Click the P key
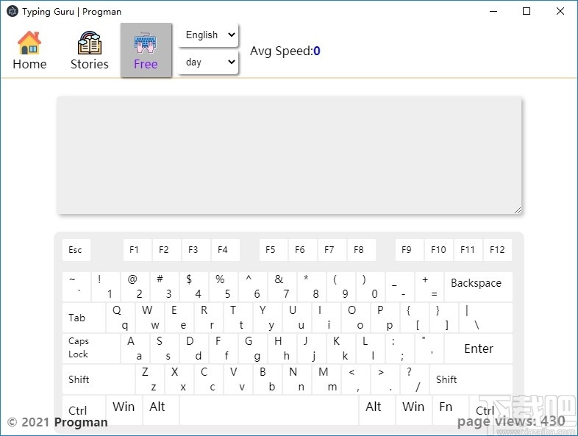This screenshot has height=436, width=578. (x=385, y=318)
